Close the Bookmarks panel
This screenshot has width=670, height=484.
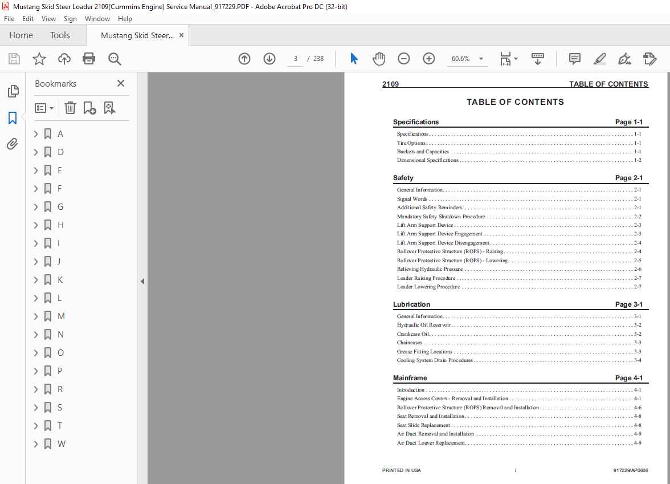pyautogui.click(x=121, y=83)
